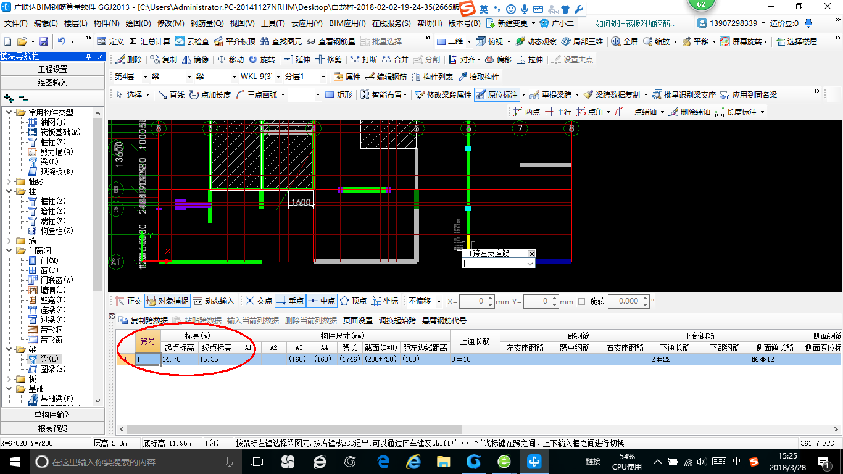843x474 pixels.
Task: Open the 构件(N) menu
Action: tap(106, 23)
